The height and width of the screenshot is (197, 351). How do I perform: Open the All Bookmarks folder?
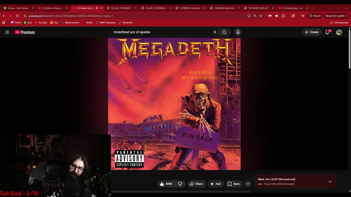point(339,23)
